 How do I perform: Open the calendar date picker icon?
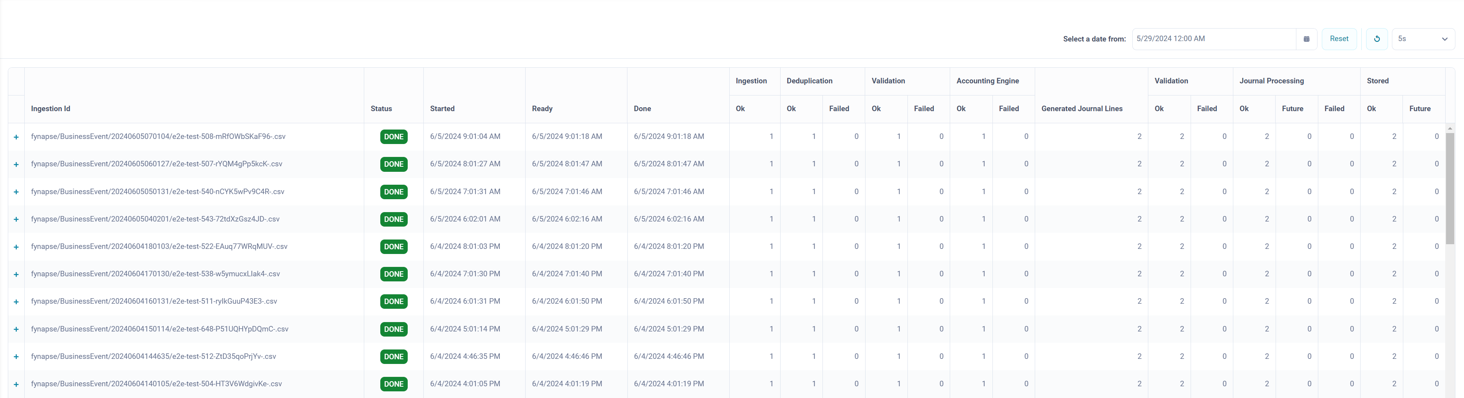click(x=1306, y=39)
